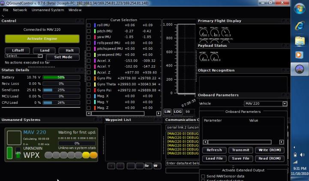Click the orange status light in MAV 220 card

coord(93,155)
